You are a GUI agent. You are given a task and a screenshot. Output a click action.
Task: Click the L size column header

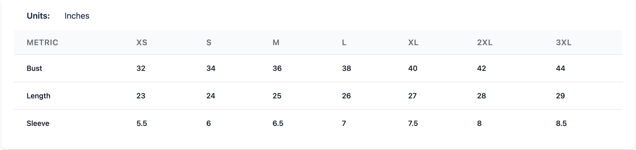(x=344, y=42)
